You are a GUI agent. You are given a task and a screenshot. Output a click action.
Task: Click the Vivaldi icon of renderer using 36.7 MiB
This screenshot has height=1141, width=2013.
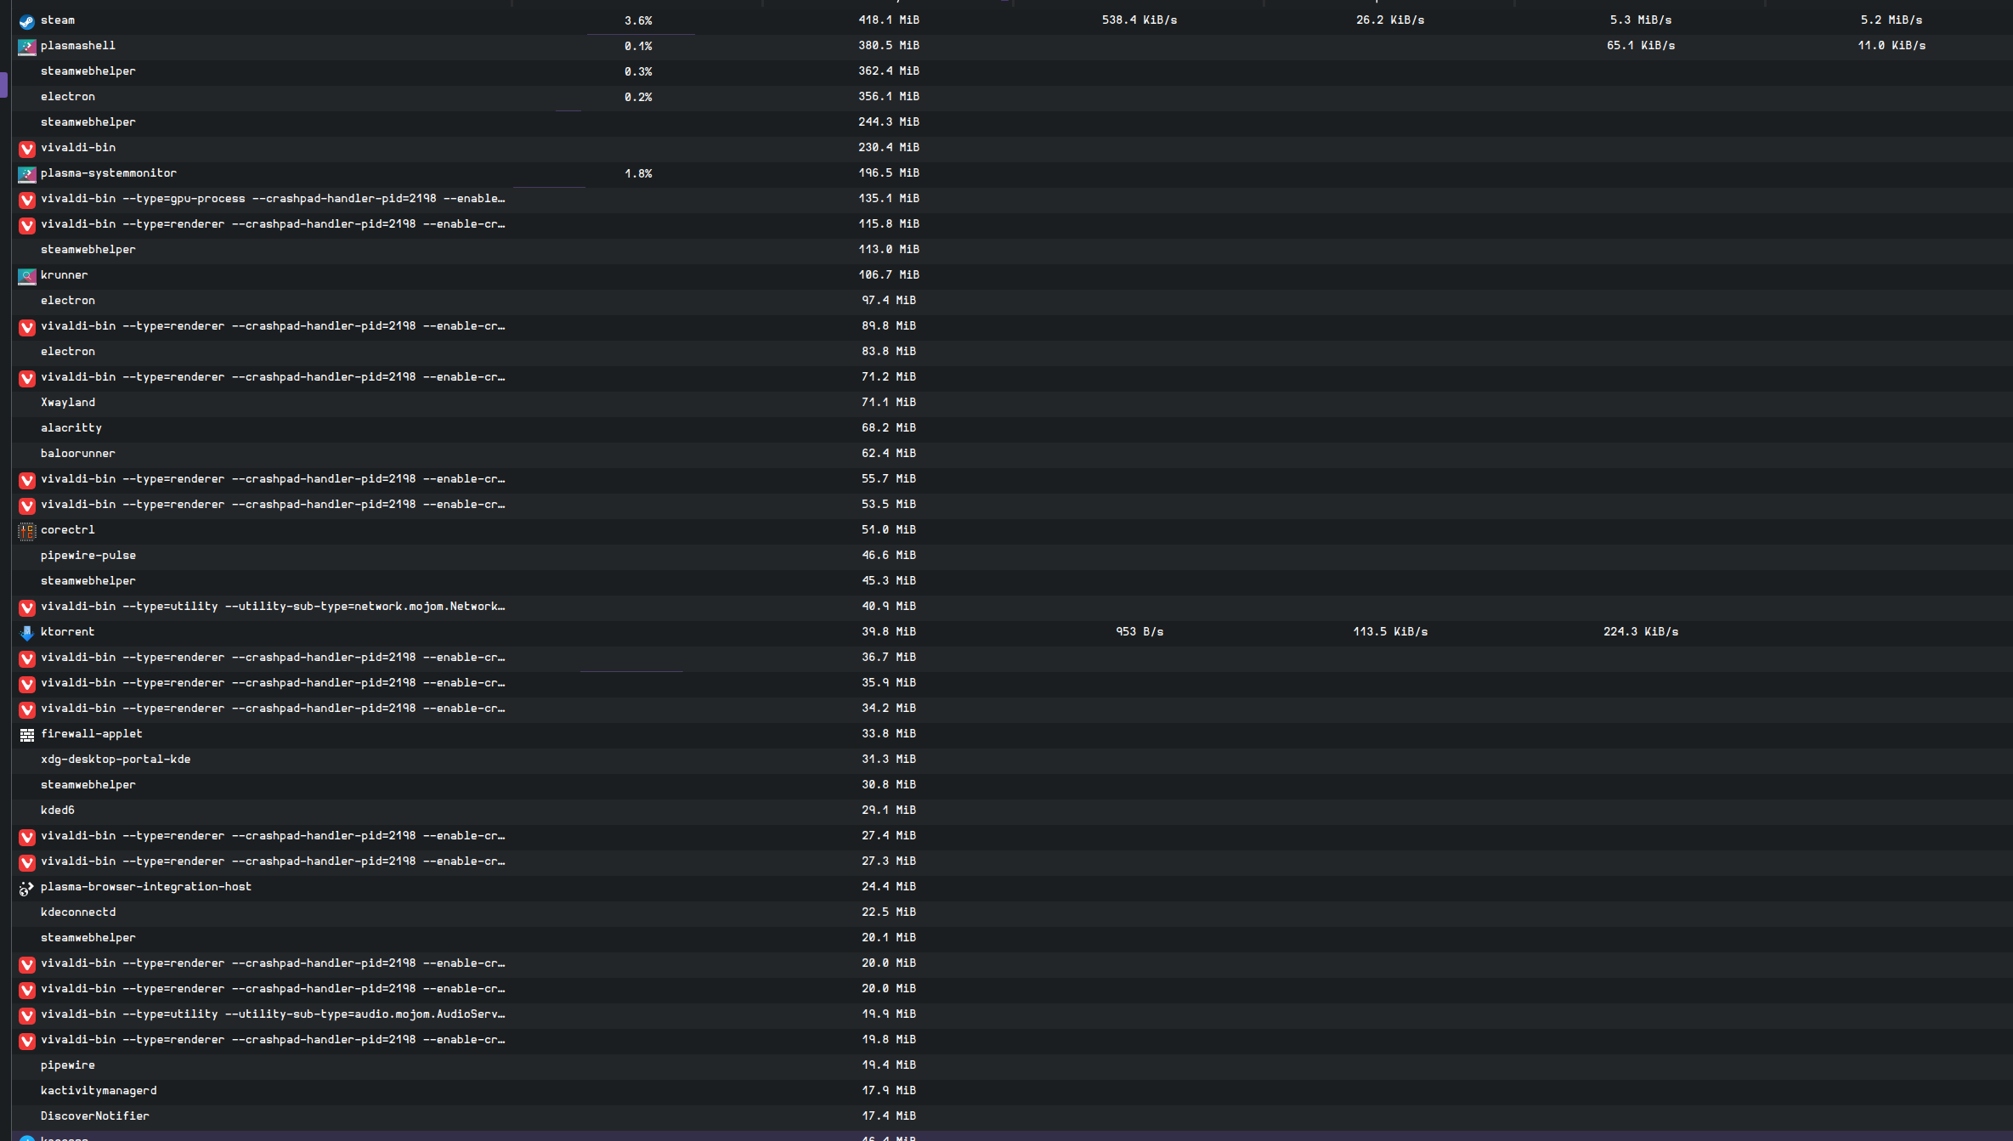[x=27, y=658]
